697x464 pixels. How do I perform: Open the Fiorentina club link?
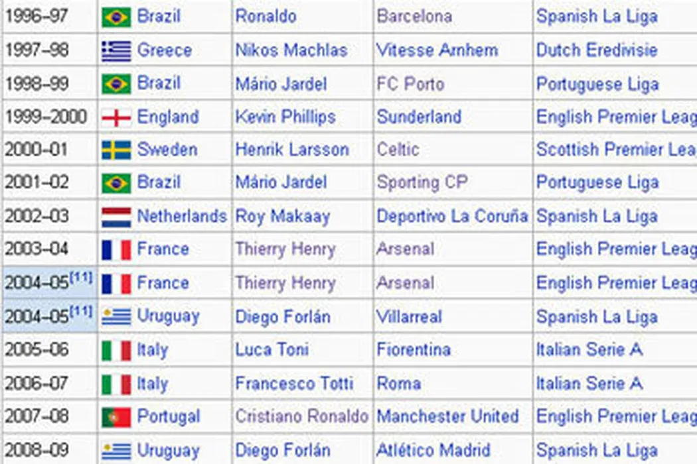[x=414, y=349]
